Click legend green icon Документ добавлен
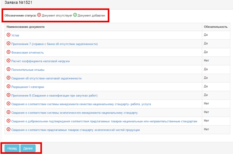Viewport: 233px width, 154px height. pyautogui.click(x=75, y=15)
